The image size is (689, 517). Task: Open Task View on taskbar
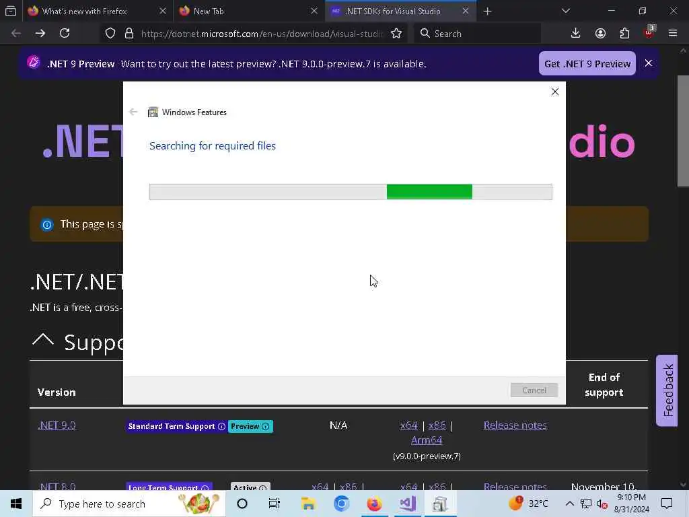[x=275, y=504]
